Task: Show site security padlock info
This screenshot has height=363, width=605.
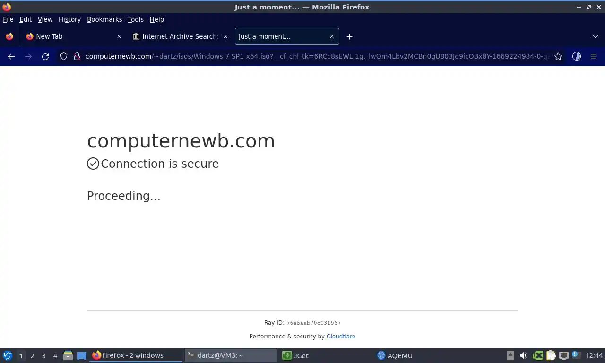Action: (x=77, y=56)
